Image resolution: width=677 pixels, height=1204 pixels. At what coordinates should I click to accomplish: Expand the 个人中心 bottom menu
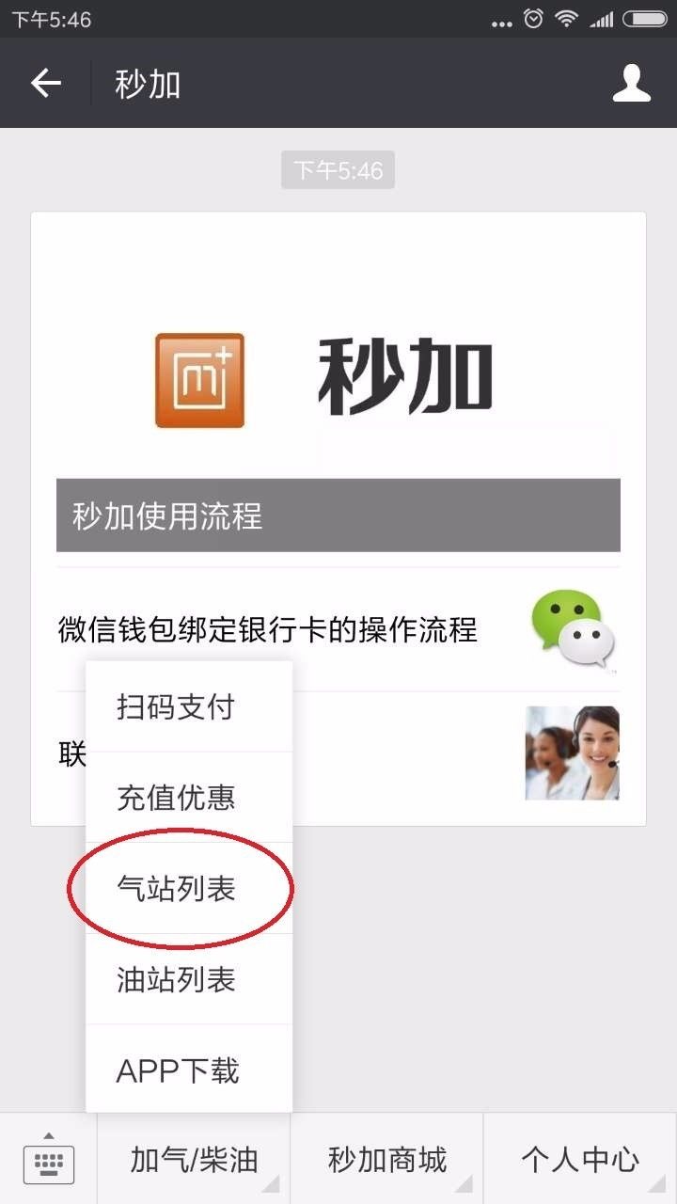point(580,1159)
